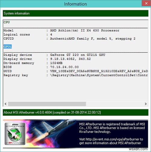The width and height of the screenshot is (151, 152).
Task: Click the Display driver label
Action: click(18, 59)
